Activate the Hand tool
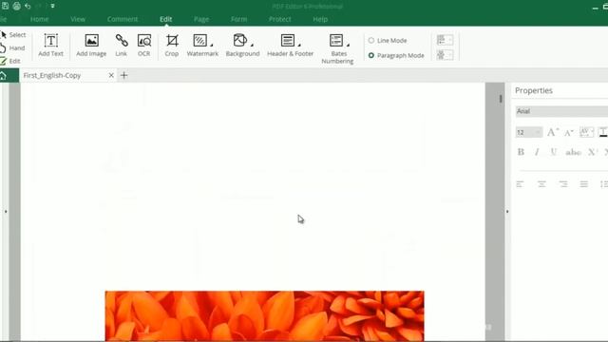Screen dimensions: 608x342 tap(12, 48)
